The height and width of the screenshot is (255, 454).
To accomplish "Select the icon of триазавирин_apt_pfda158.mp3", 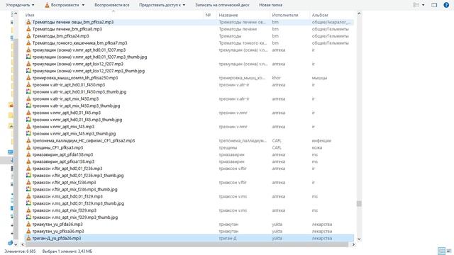I will (28, 154).
